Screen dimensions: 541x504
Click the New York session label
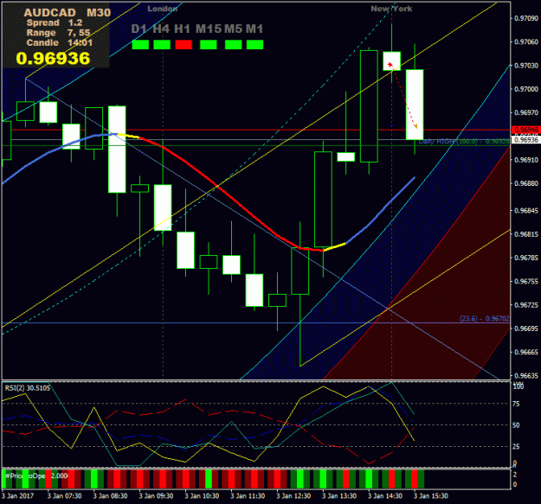(x=391, y=9)
